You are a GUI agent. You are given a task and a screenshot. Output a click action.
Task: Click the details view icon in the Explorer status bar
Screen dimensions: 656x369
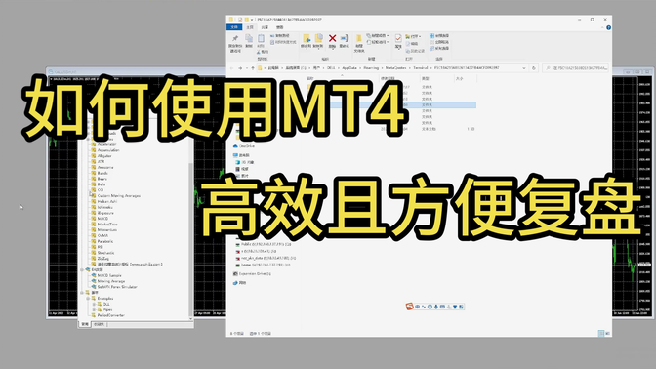point(600,333)
